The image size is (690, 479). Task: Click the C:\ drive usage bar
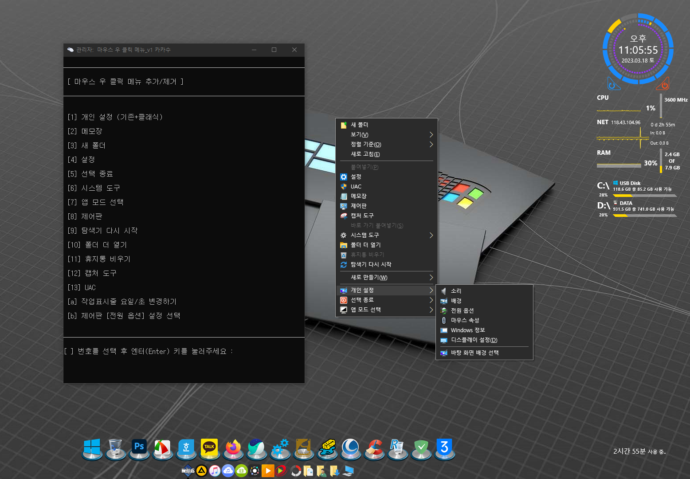(x=645, y=195)
